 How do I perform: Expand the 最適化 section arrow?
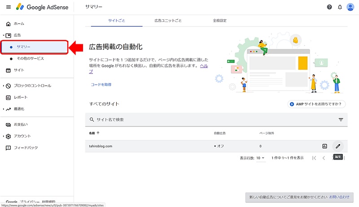[4, 109]
